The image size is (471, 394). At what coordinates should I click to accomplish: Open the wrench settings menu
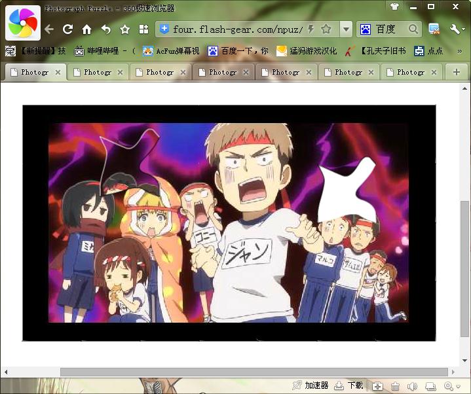click(456, 29)
